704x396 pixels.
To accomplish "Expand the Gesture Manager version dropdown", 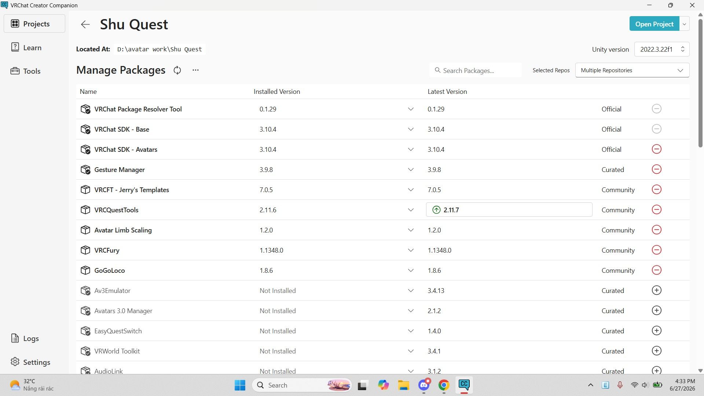I will 411,169.
